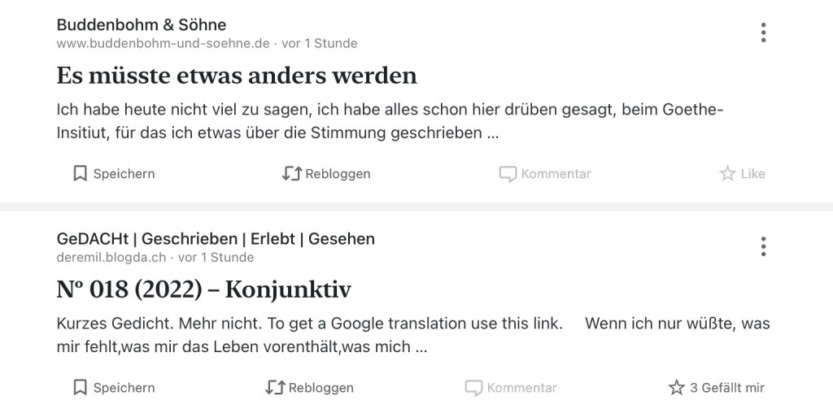Open three-dot menu for GeDACHt post
833x409 pixels.
tap(763, 246)
